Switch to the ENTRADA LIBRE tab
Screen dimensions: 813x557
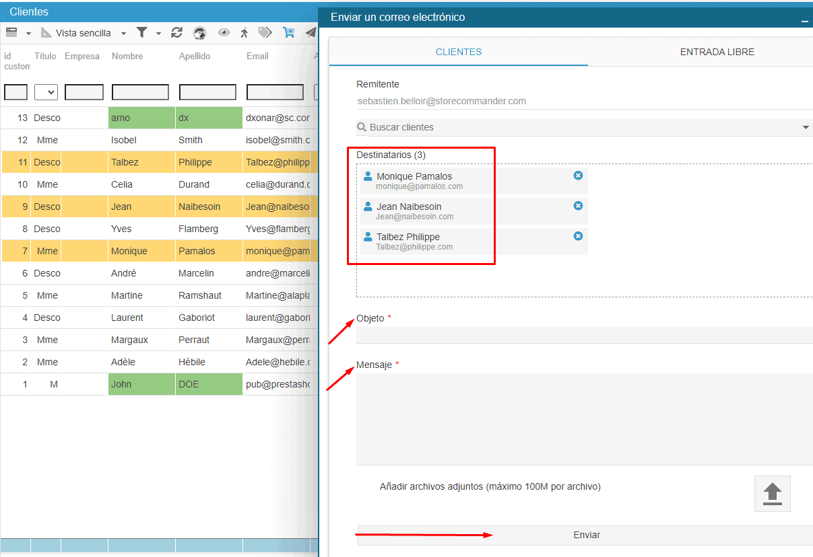pyautogui.click(x=717, y=52)
